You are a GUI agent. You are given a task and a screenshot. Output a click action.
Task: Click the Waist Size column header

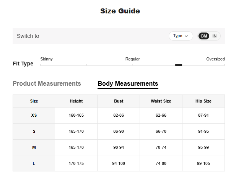[161, 101]
